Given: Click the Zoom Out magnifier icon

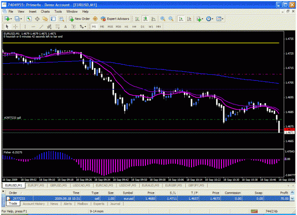Looking at the screenshot, I should (171, 19).
